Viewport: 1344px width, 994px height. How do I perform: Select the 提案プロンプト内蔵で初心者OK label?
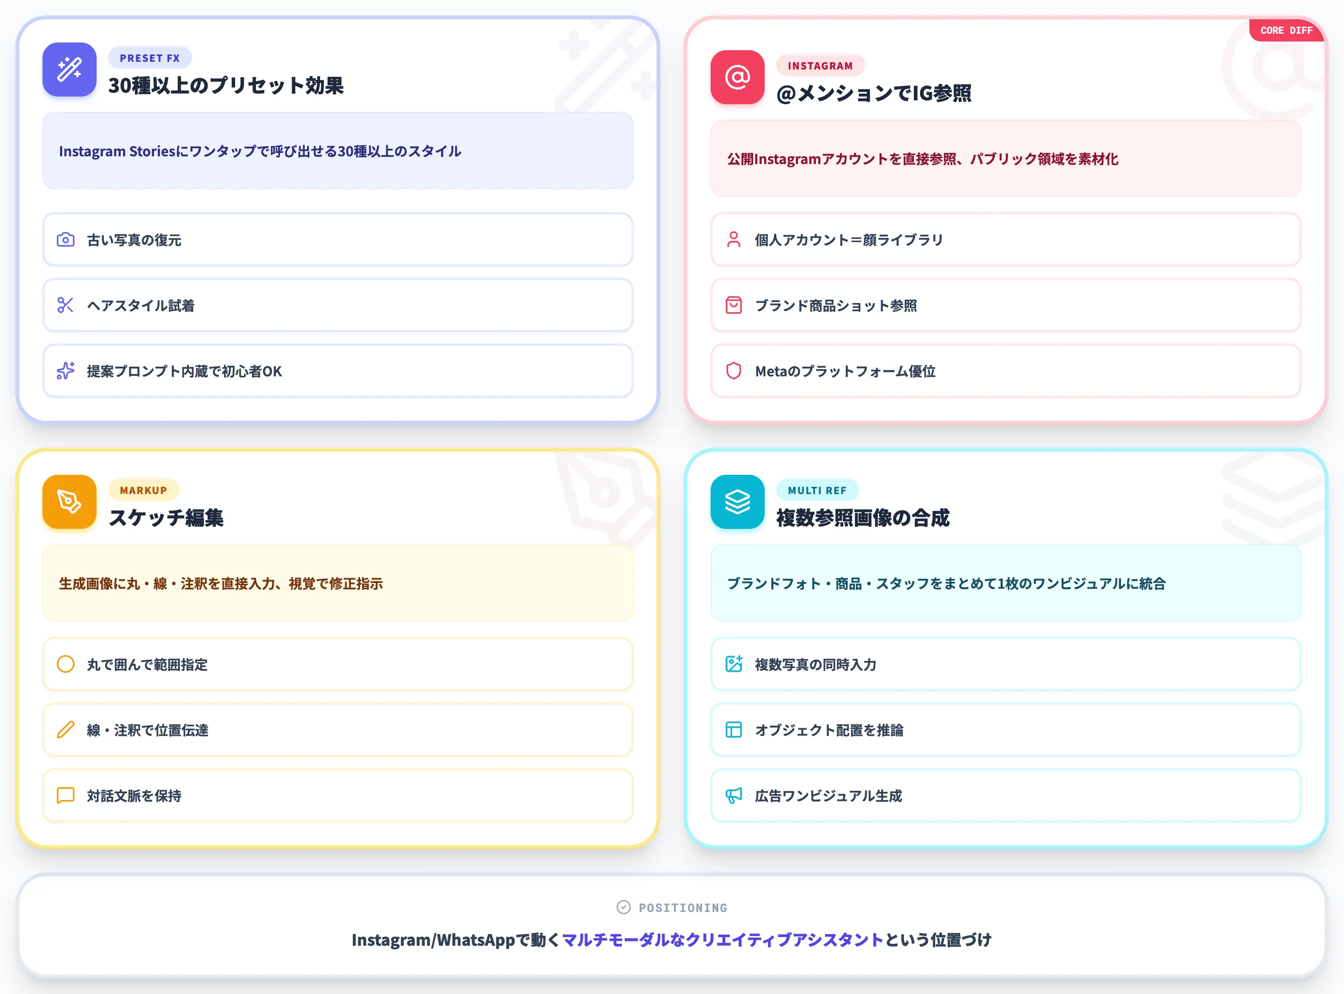click(x=184, y=371)
